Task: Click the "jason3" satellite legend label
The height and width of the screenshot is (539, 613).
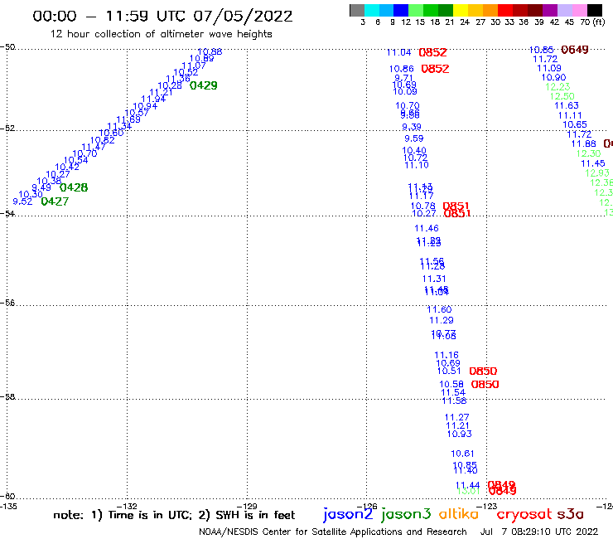Action: tap(406, 514)
